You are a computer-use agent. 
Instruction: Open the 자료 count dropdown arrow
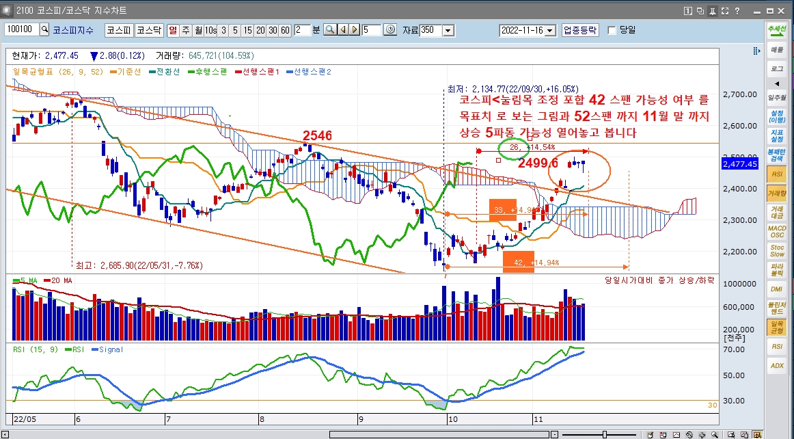448,30
